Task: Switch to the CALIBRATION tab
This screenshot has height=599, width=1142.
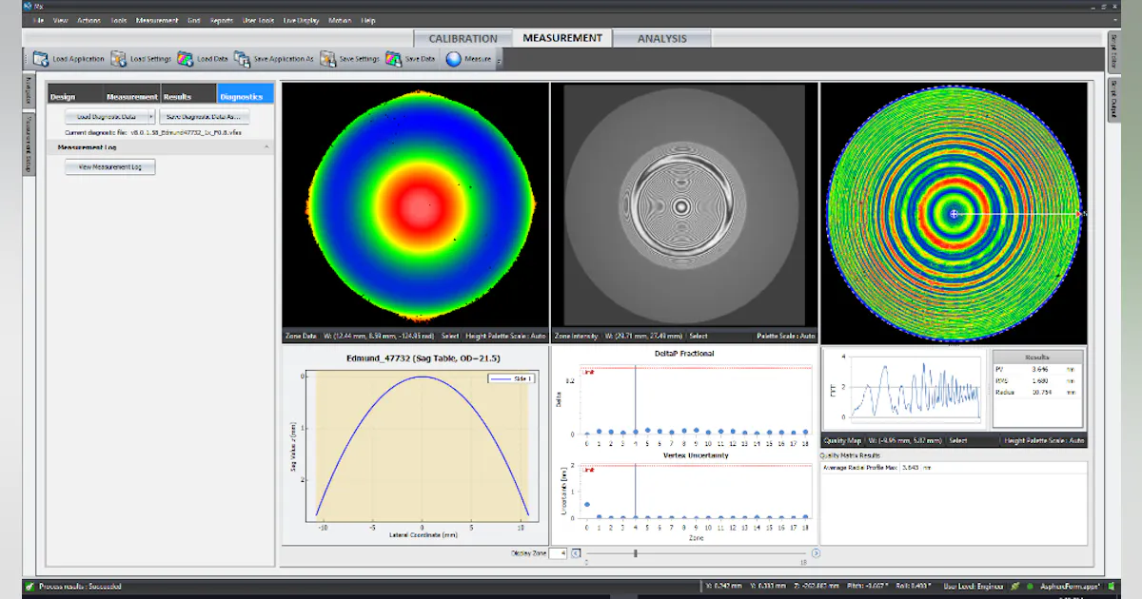Action: (x=463, y=39)
